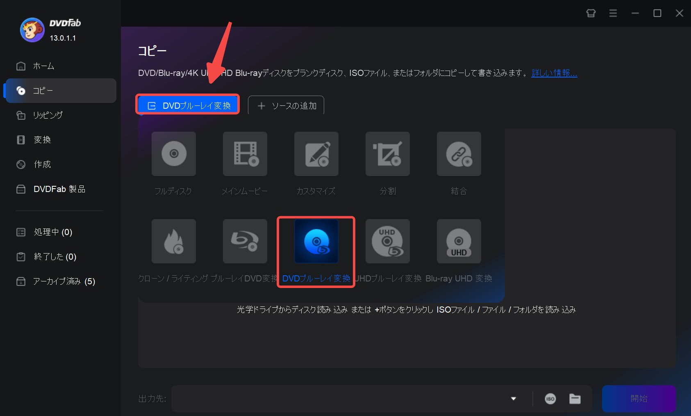
Task: Click the version text 13.0.1.1
Action: coord(63,38)
